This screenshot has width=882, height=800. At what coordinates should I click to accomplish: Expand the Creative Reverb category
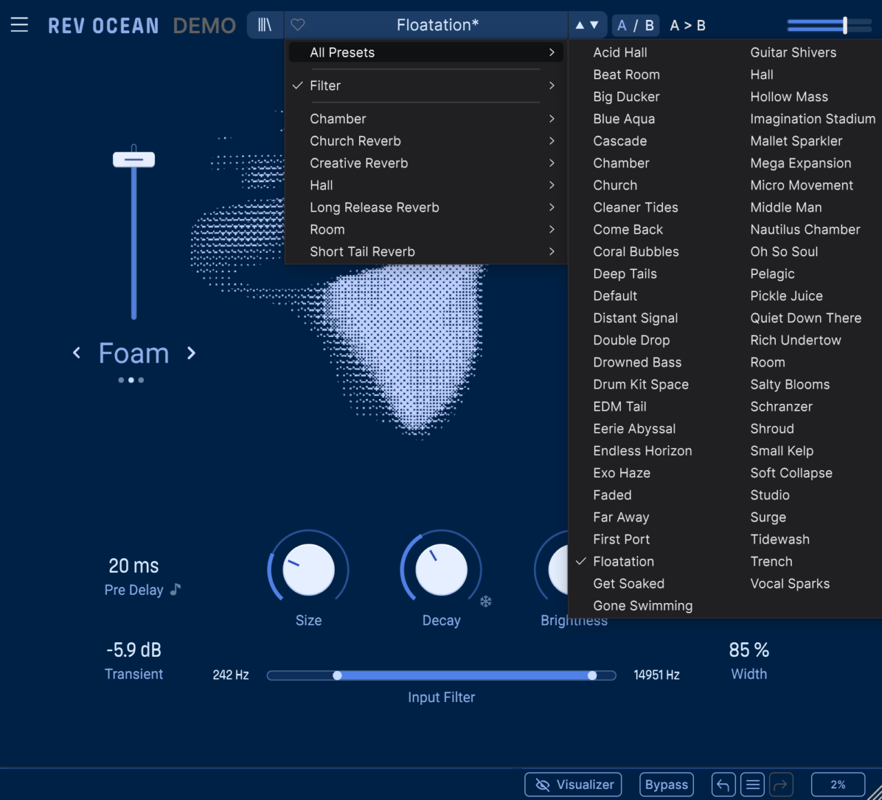[x=424, y=163]
